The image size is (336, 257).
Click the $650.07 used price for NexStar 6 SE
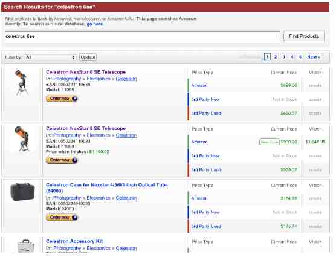tap(289, 114)
